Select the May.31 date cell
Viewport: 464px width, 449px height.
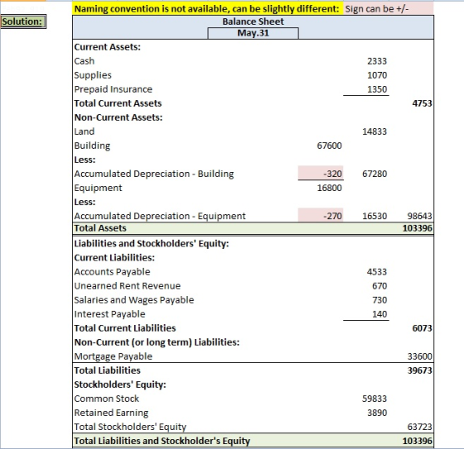[x=253, y=33]
